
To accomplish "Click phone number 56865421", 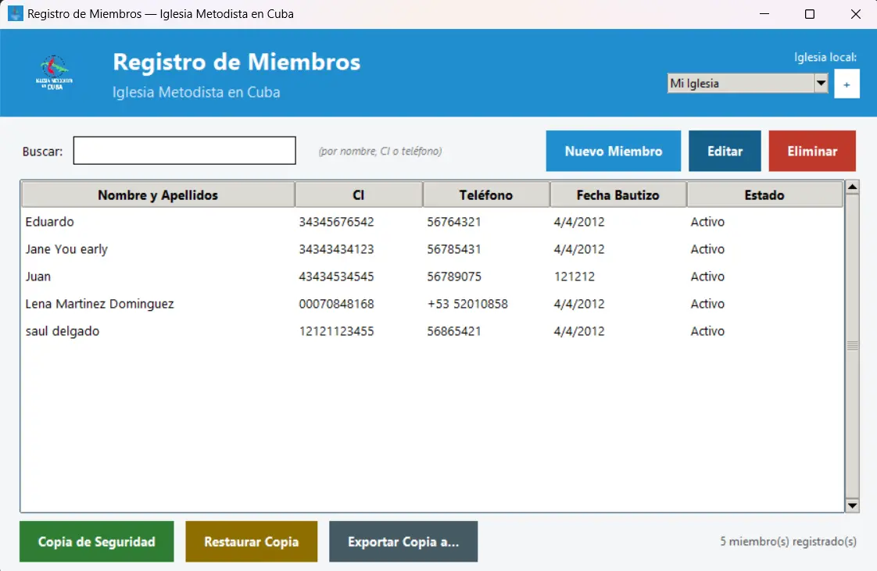I will (454, 331).
